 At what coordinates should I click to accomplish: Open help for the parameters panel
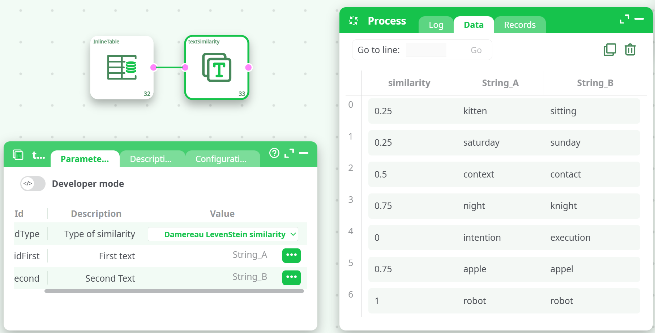pyautogui.click(x=274, y=153)
